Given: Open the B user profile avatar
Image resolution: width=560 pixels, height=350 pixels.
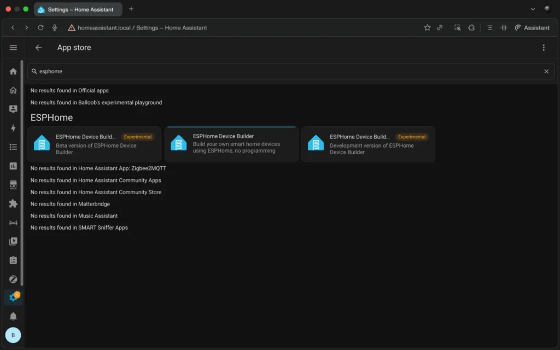Looking at the screenshot, I should (x=13, y=335).
